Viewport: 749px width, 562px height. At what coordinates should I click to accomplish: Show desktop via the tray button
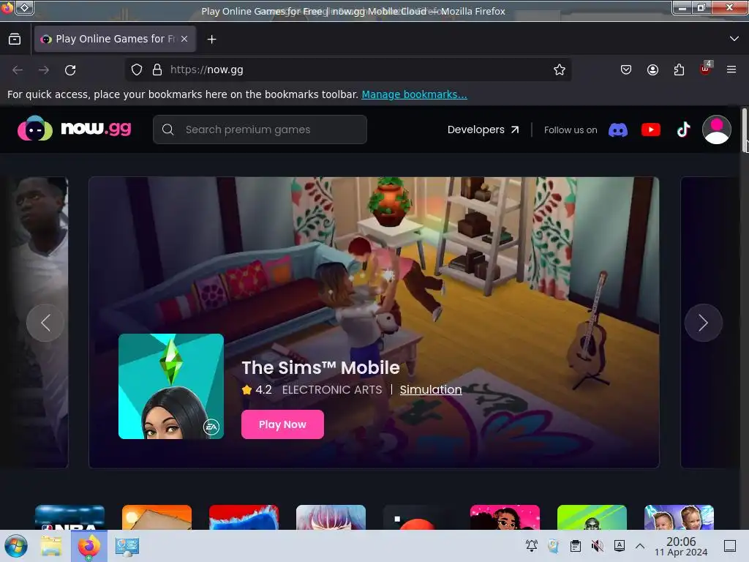pyautogui.click(x=730, y=546)
